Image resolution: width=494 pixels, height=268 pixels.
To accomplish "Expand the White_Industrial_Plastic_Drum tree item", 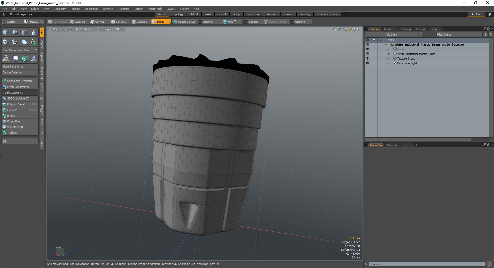I will [389, 54].
